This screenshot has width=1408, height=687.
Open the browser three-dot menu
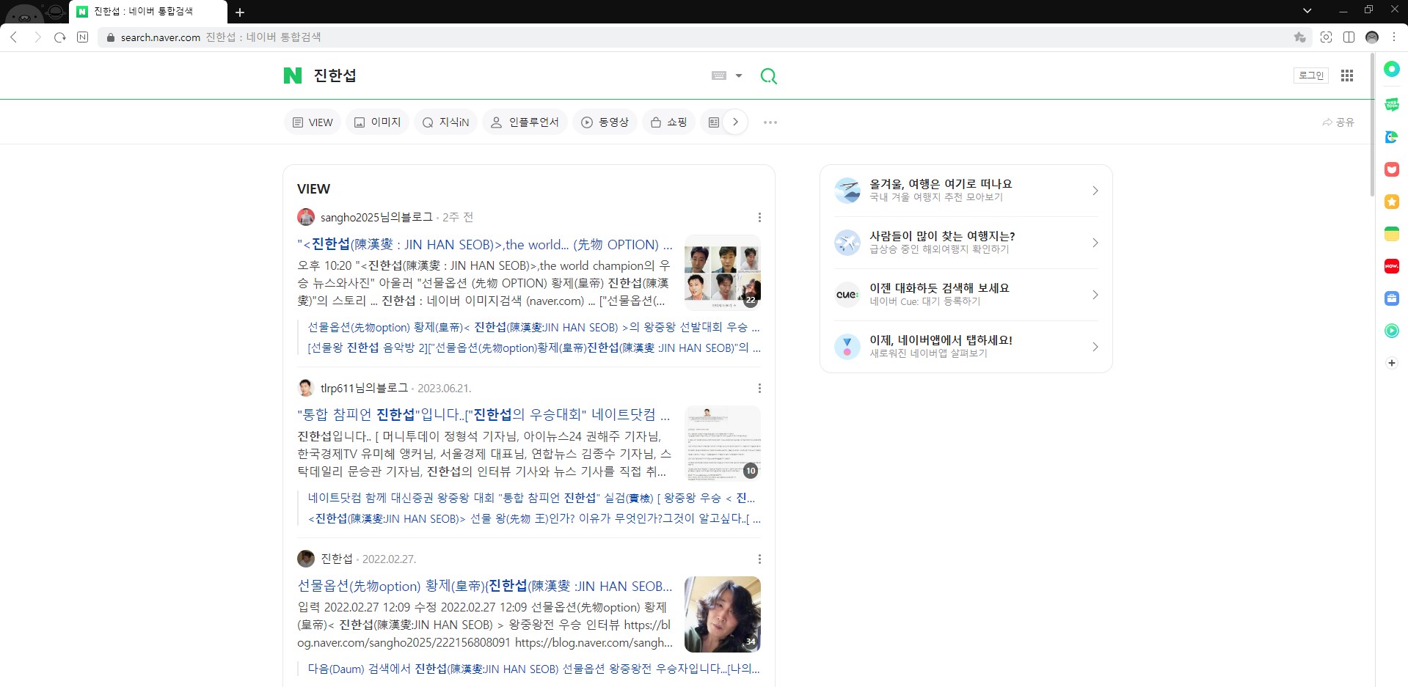point(1394,37)
